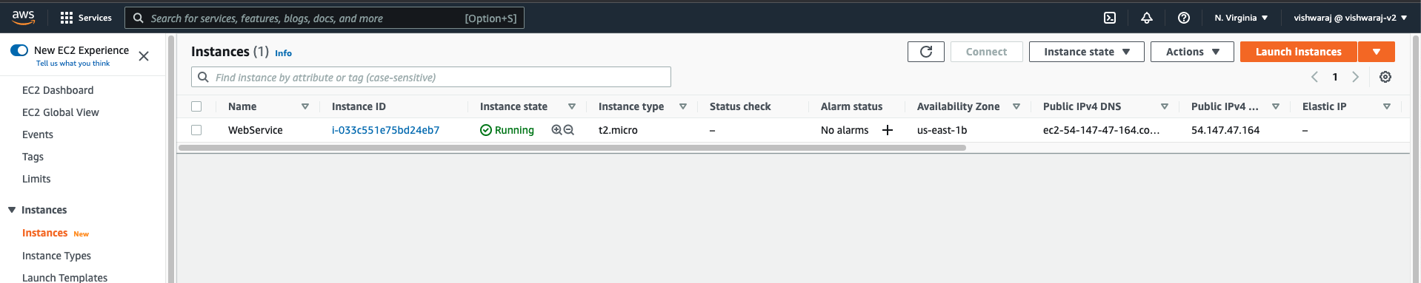
Task: Click the Services text button
Action: pyautogui.click(x=95, y=18)
